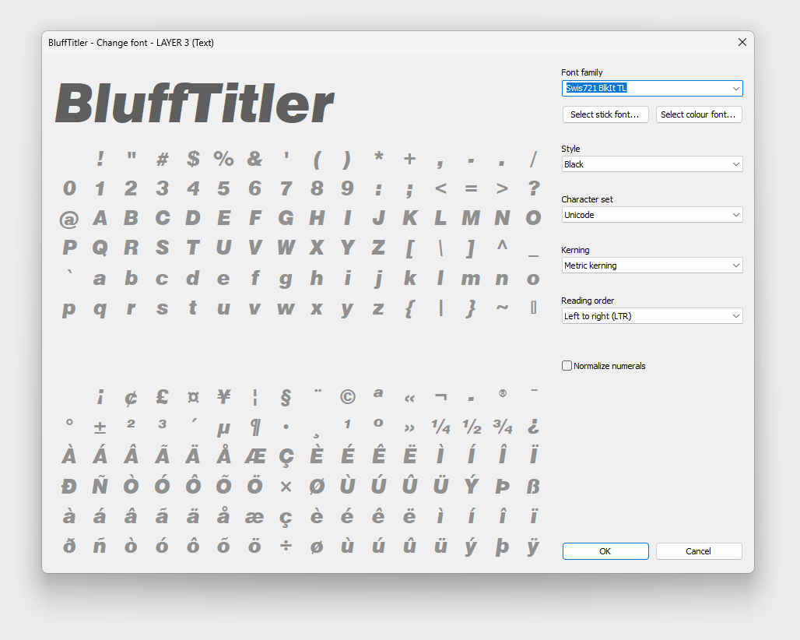Viewport: 800px width, 640px height.
Task: Click the tilde ~ glyph
Action: click(x=503, y=308)
